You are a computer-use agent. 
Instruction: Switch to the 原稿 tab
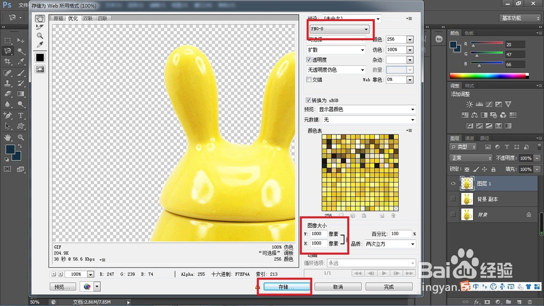[x=58, y=19]
